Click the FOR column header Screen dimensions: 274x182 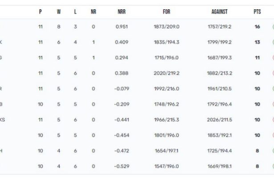pyautogui.click(x=167, y=12)
